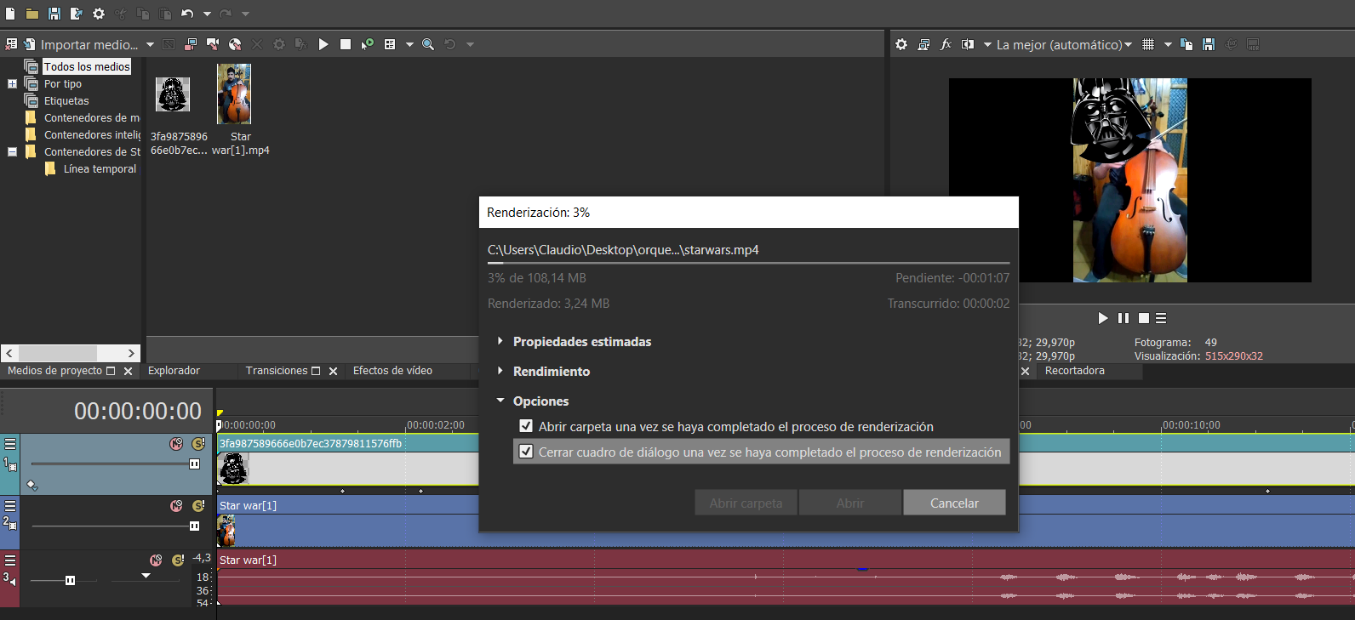Open a project using the folder icon
Screen dimensions: 1355x620
coord(31,14)
